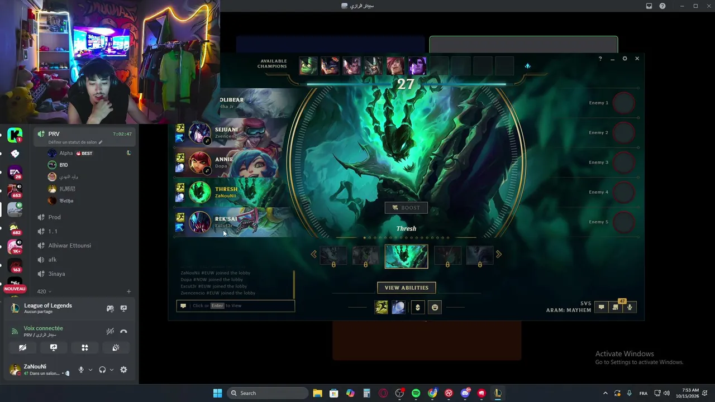Open Discord activities launcher button
The width and height of the screenshot is (715, 402).
click(x=85, y=347)
